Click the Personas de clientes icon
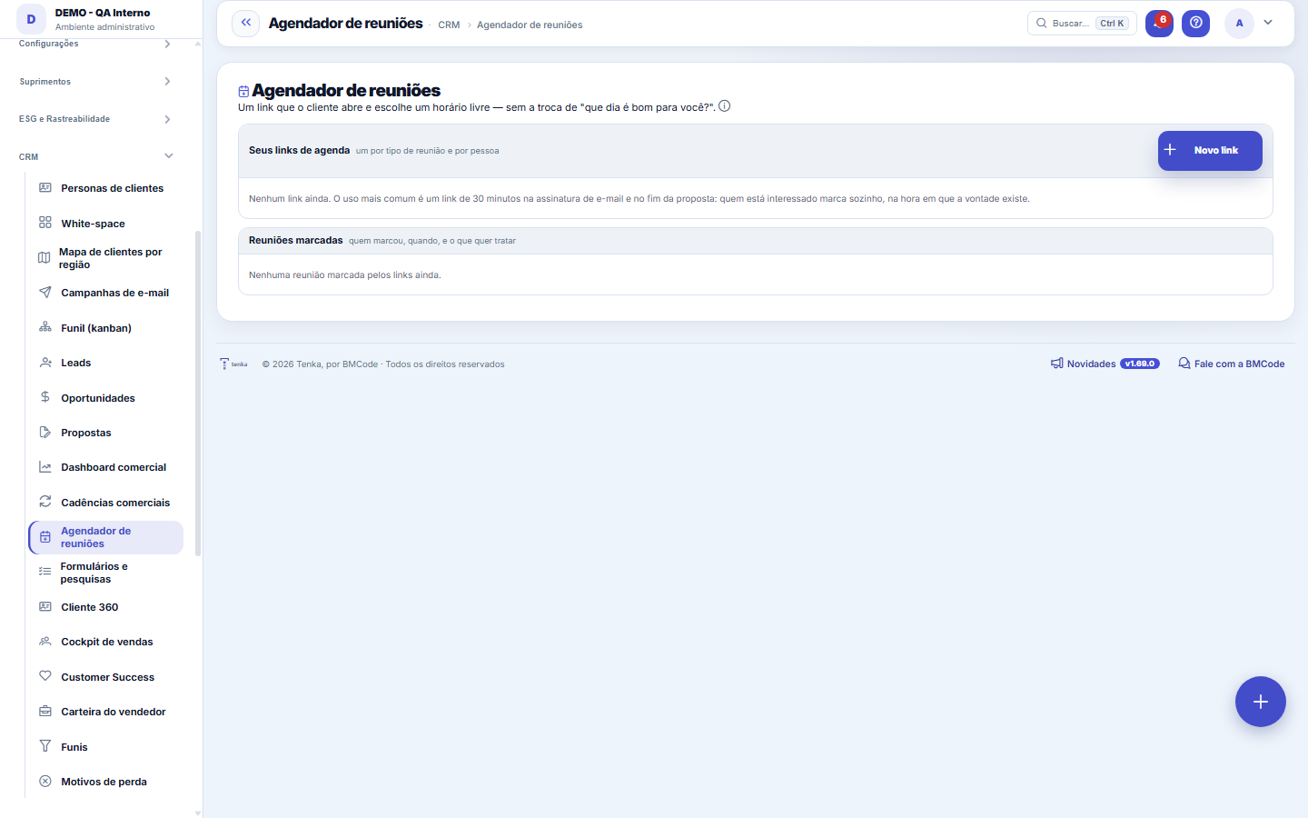Screen dimensions: 1308x818 tap(45, 188)
